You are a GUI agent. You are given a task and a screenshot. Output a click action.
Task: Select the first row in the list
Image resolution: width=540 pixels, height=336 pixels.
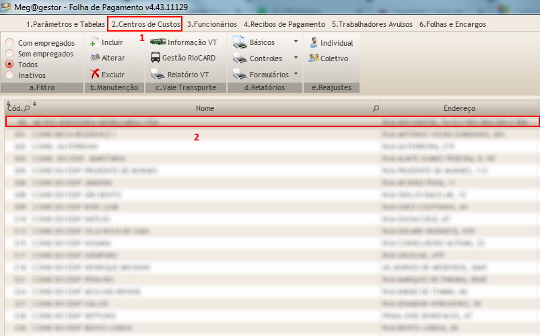click(269, 122)
